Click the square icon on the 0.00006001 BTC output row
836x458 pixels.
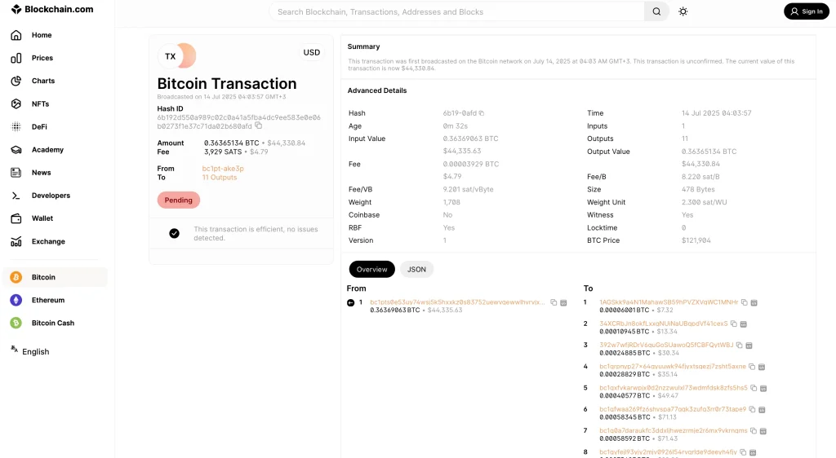(x=754, y=302)
